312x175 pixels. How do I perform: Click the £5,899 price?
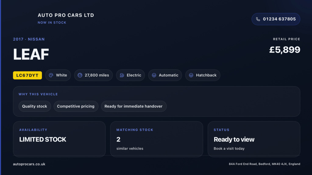click(285, 50)
